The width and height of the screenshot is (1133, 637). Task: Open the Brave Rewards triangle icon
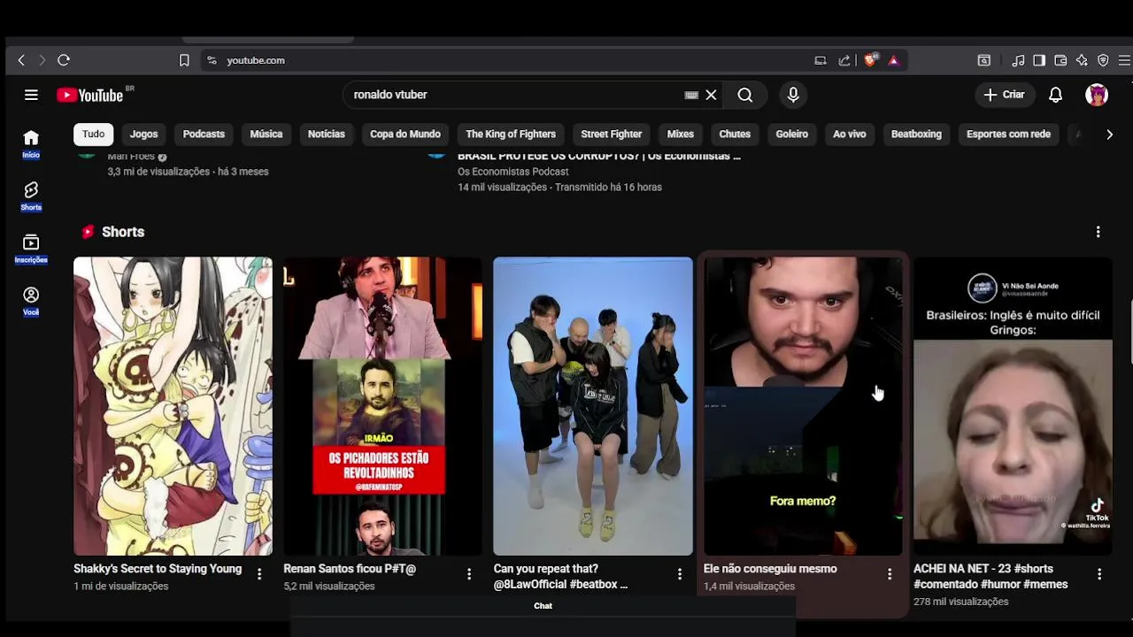coord(893,60)
